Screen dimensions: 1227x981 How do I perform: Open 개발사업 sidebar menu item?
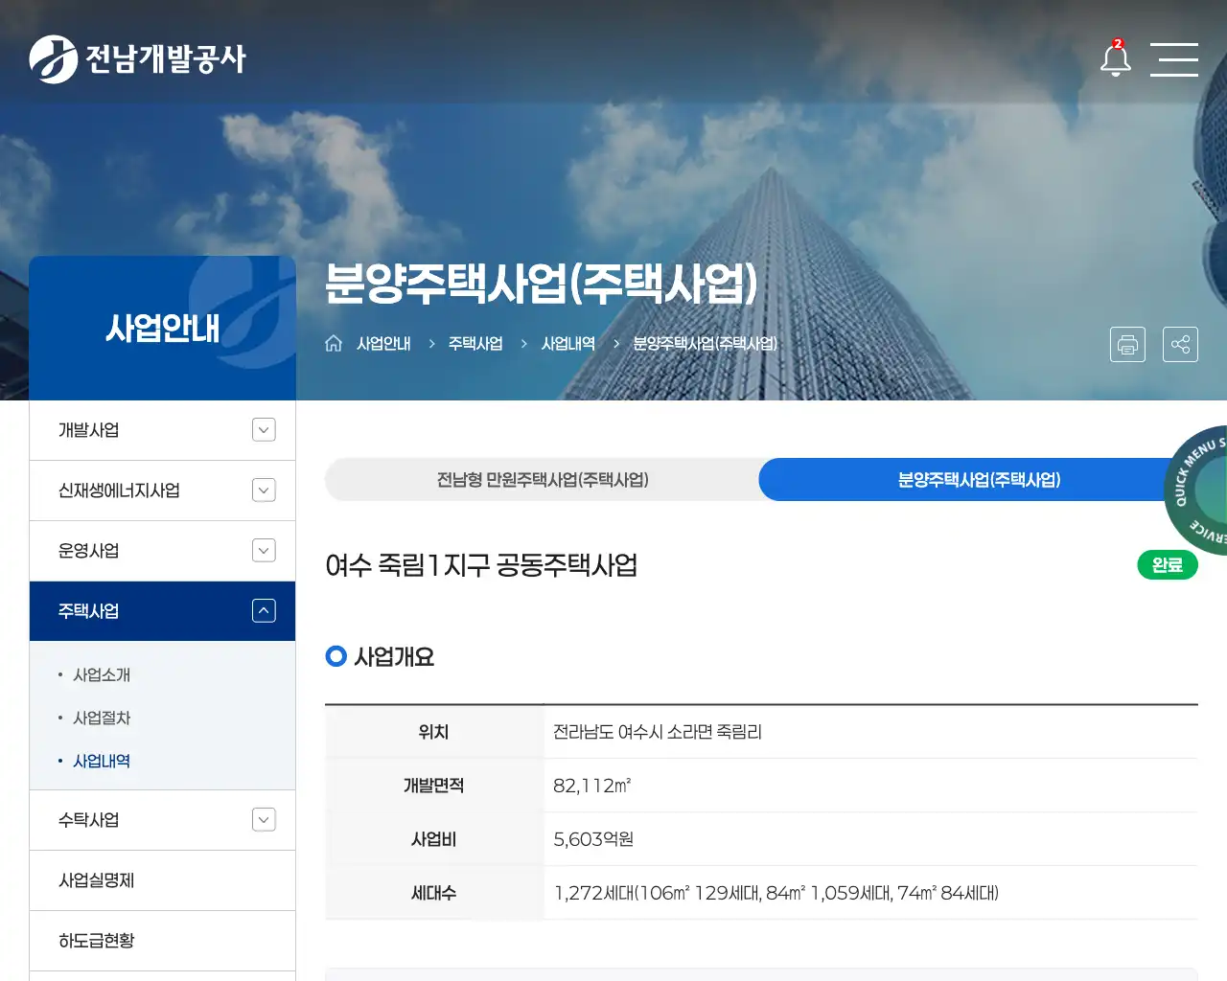[x=162, y=430]
